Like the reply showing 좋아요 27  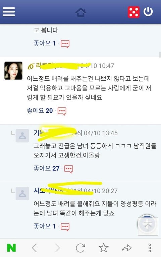tap(46, 168)
